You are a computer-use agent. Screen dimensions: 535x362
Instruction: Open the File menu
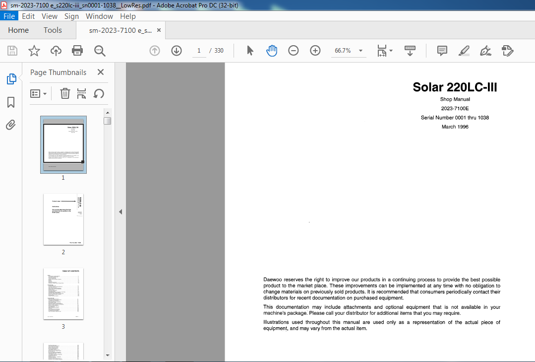(x=9, y=16)
